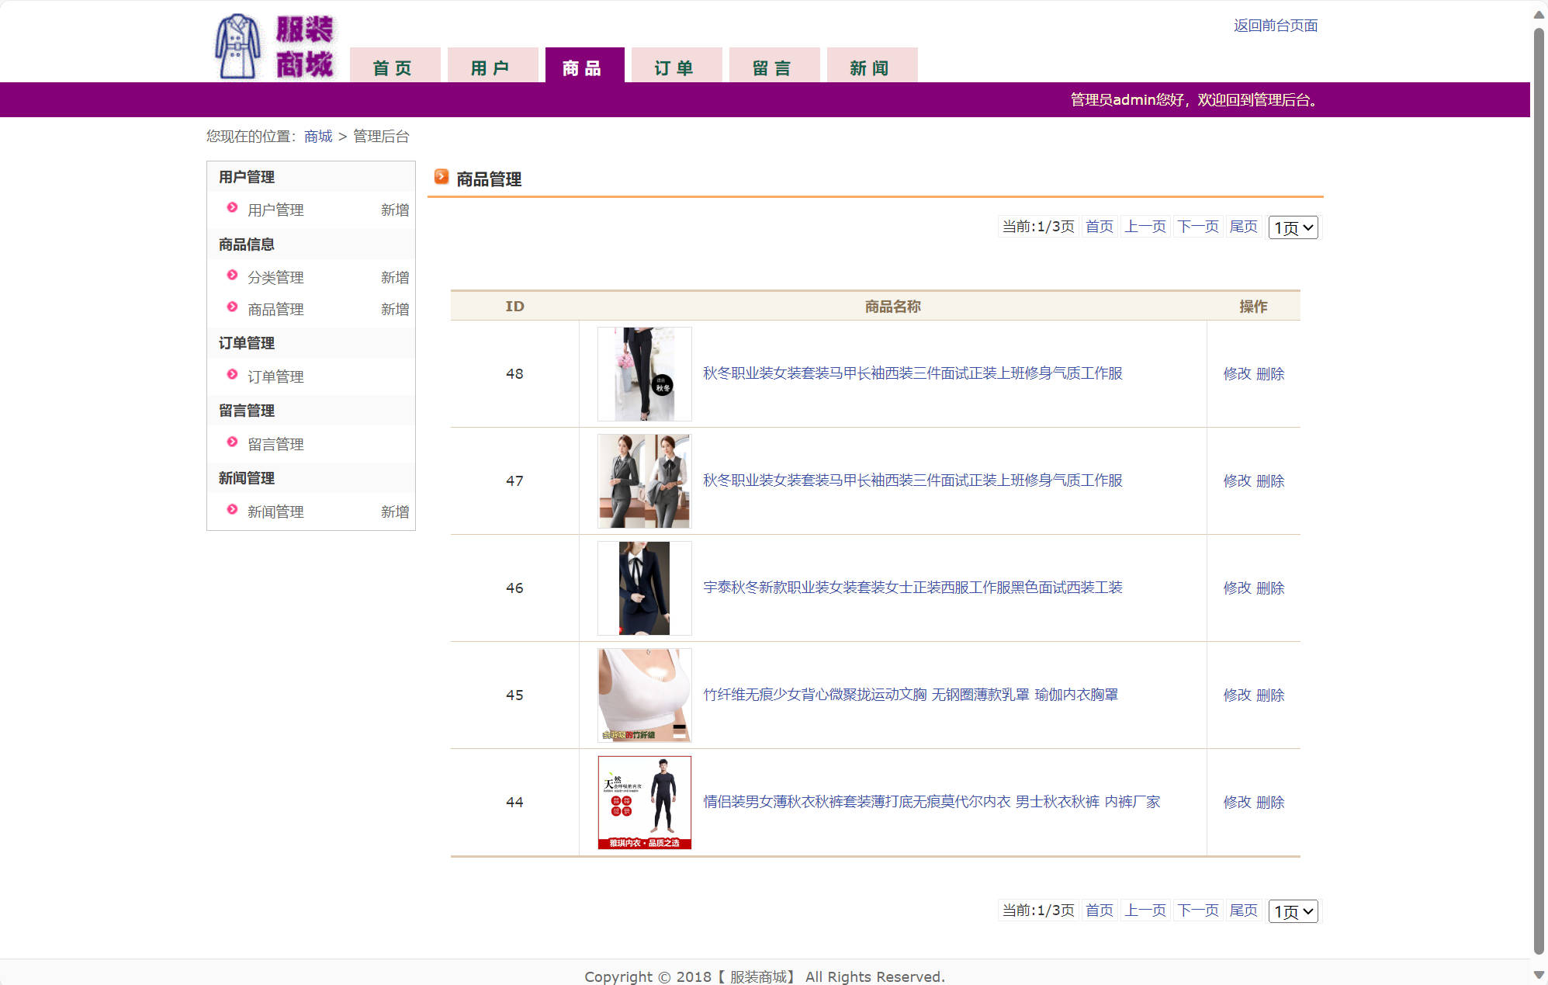Open the bottom page selector dropdown
The height and width of the screenshot is (985, 1548).
[x=1293, y=911]
